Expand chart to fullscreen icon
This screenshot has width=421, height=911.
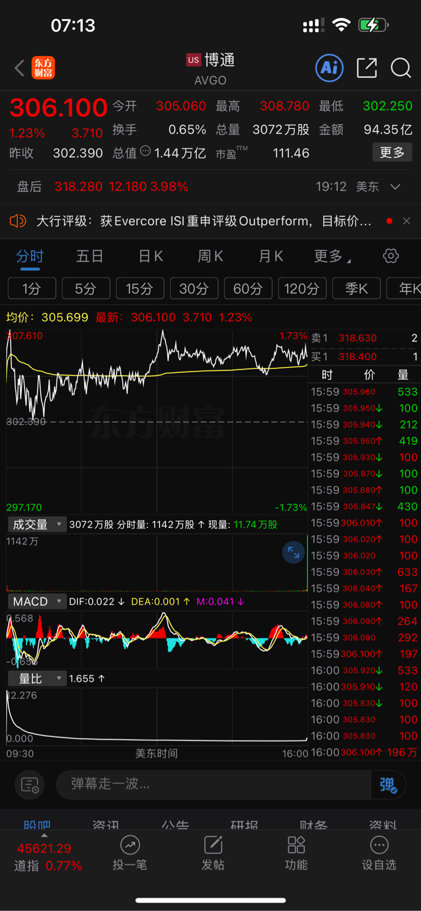[x=293, y=553]
